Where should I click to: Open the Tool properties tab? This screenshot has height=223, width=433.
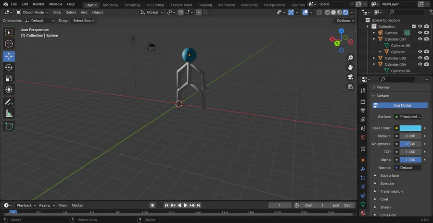363,90
